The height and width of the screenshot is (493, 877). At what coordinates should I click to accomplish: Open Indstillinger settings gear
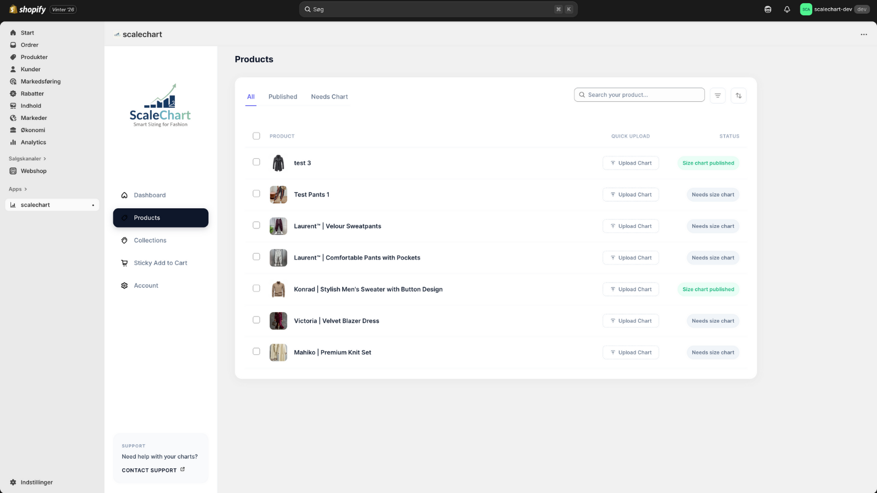tap(13, 483)
